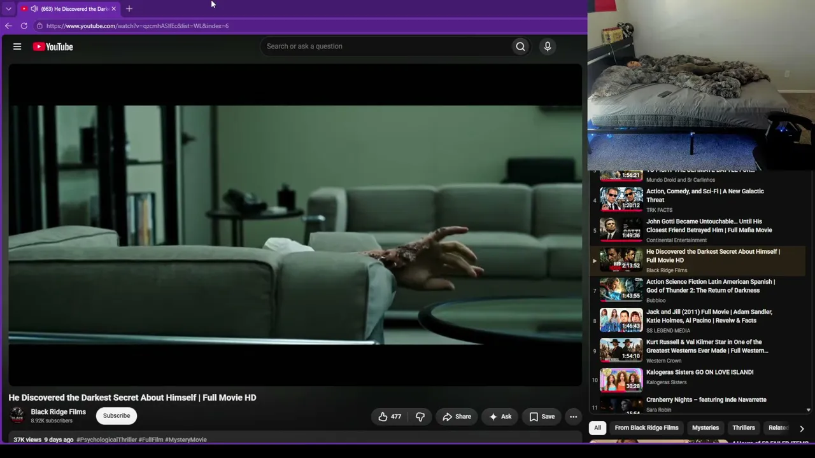Viewport: 815px width, 458px height.
Task: Go to YouTube home via logo
Action: coord(53,46)
